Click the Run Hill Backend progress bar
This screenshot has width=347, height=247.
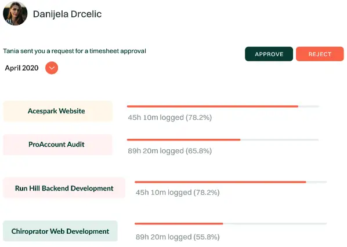(x=230, y=182)
